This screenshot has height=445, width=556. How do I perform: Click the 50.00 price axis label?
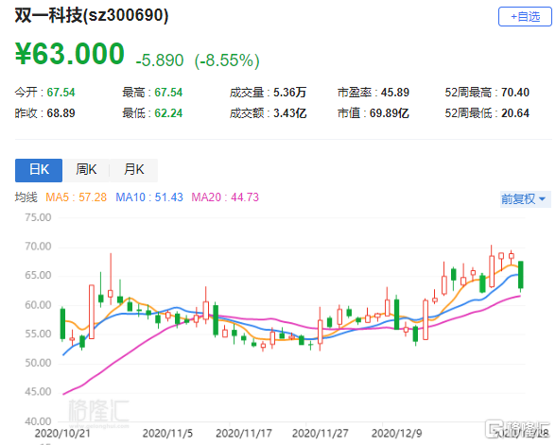pyautogui.click(x=38, y=363)
